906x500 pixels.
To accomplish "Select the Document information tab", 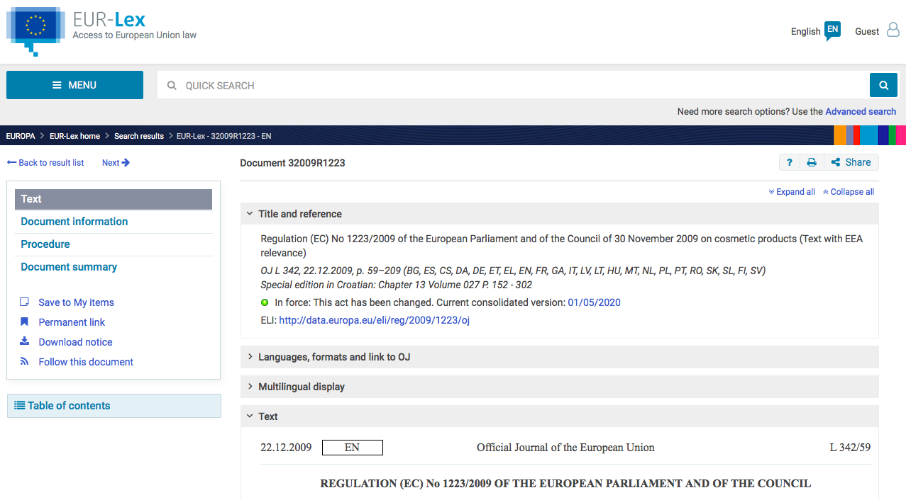I will (x=74, y=222).
